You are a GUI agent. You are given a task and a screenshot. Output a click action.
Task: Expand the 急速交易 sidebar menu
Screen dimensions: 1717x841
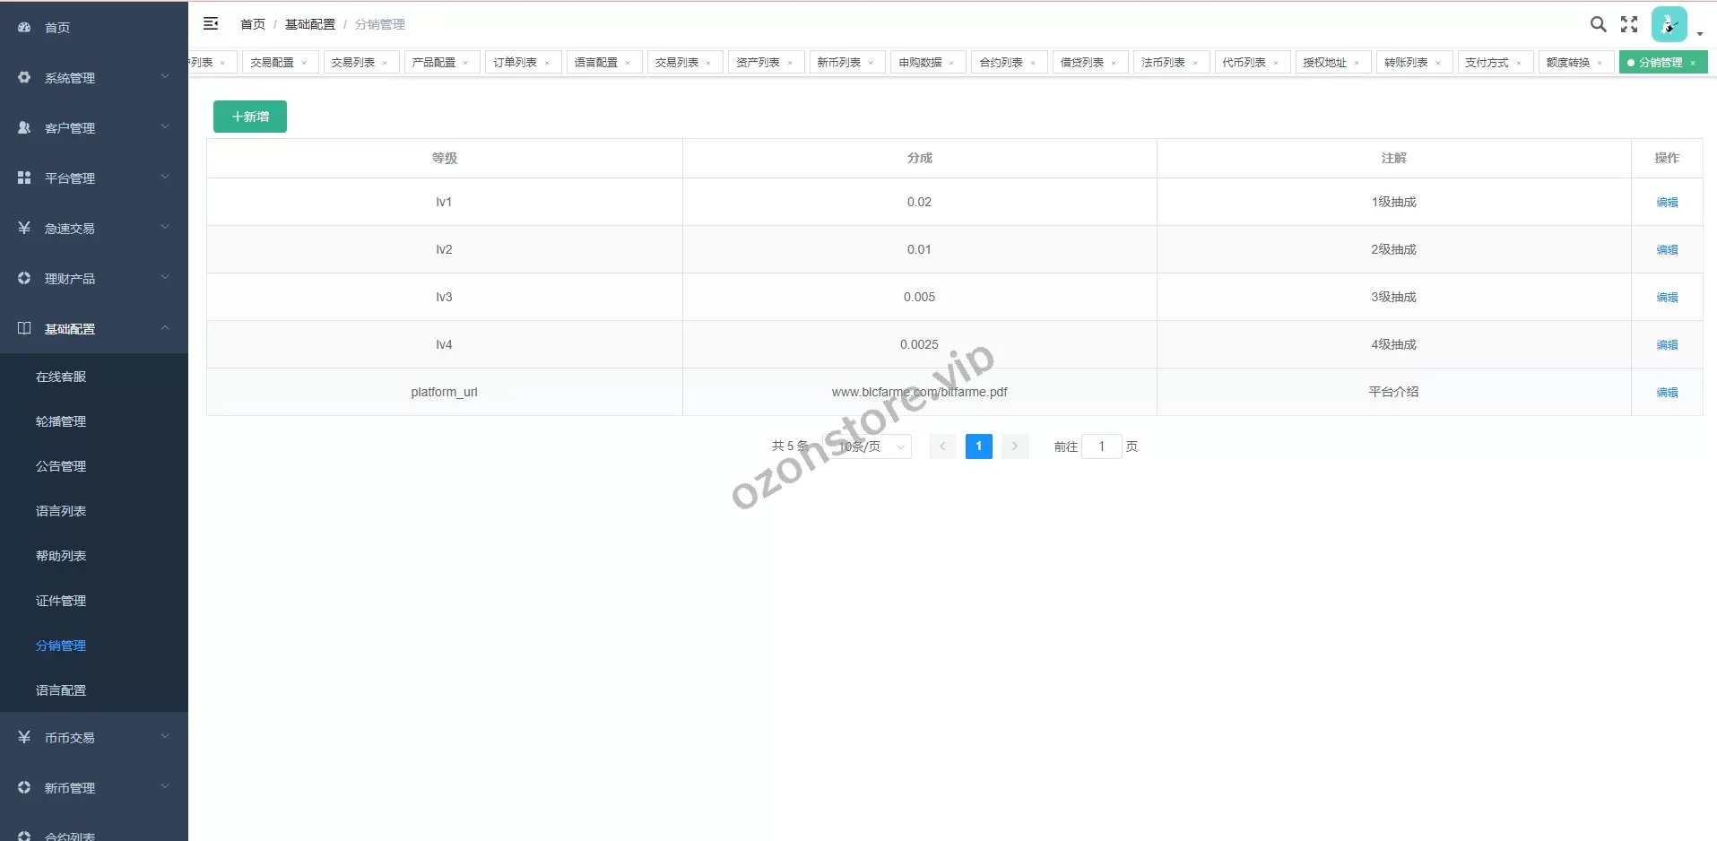[94, 229]
